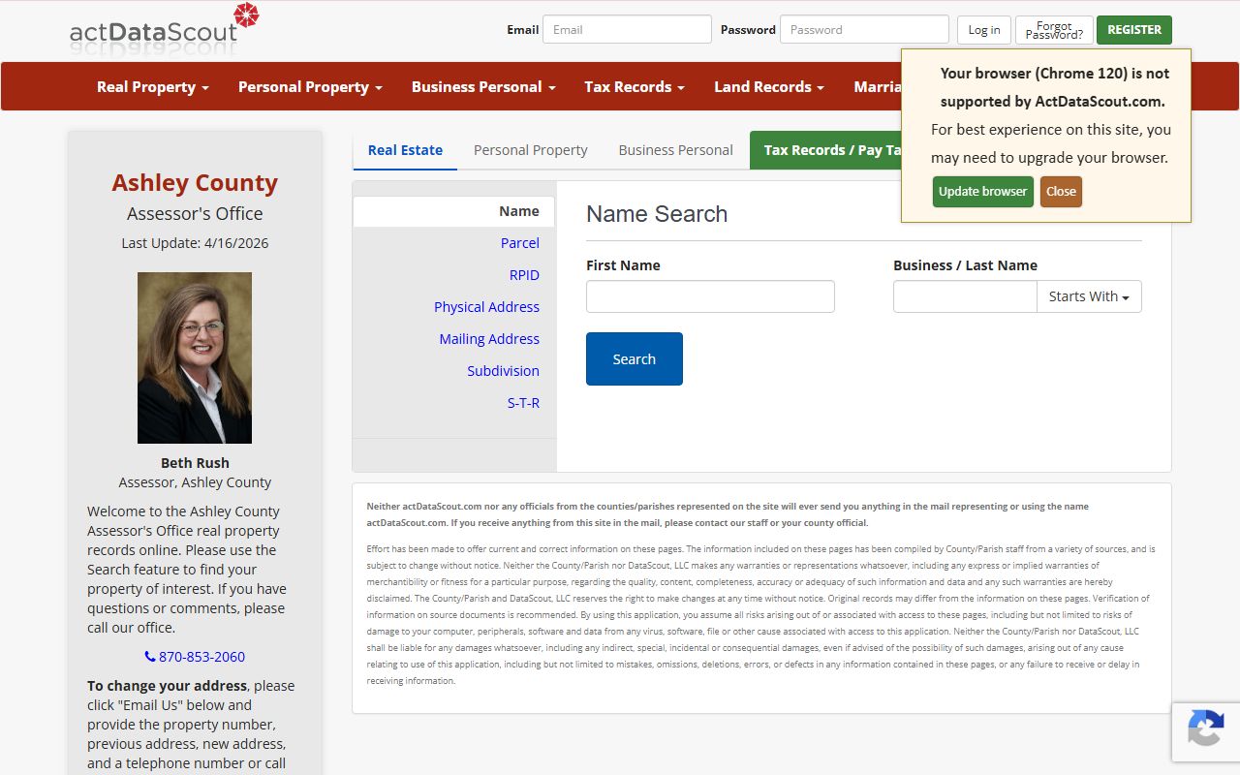1240x775 pixels.
Task: Click the Log in button
Action: (x=984, y=29)
